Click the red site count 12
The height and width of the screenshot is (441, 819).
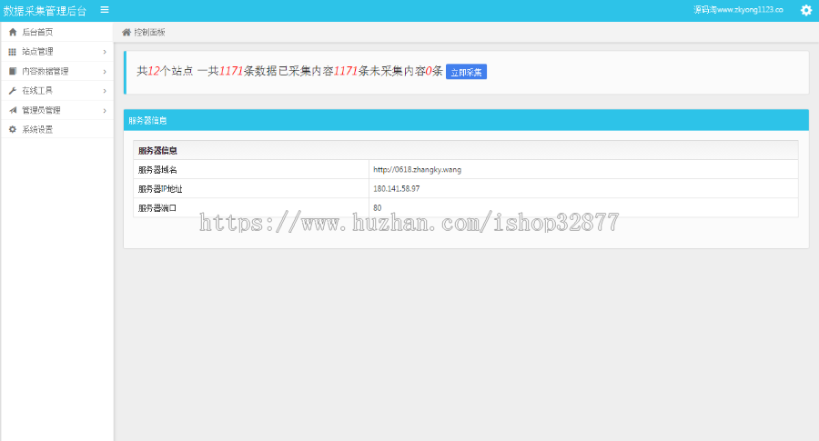click(x=154, y=71)
